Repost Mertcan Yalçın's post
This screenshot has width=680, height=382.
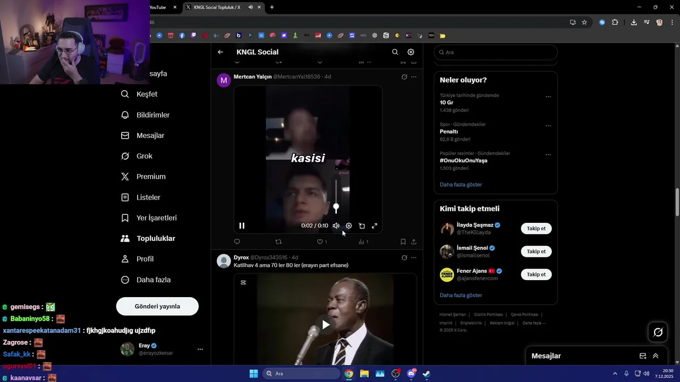(x=278, y=242)
